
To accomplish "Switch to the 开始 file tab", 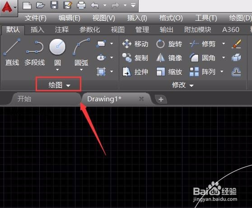I will 46,99.
